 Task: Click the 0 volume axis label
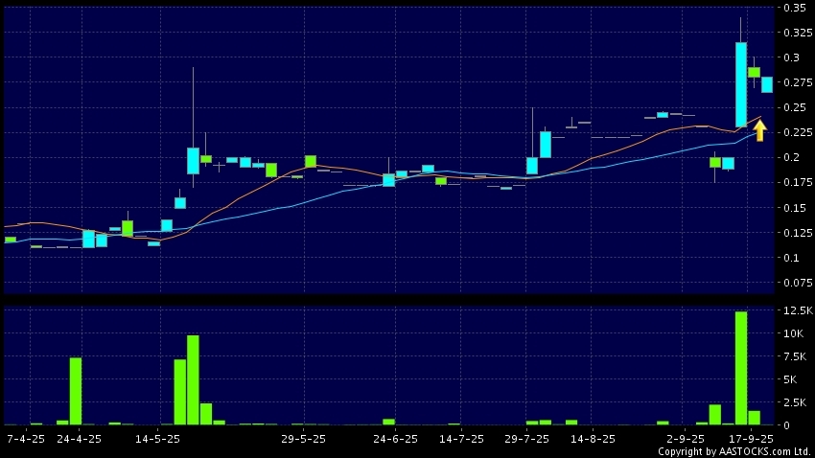[787, 424]
